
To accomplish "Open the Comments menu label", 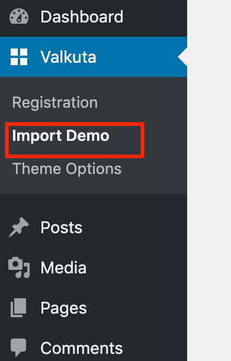I will point(82,348).
